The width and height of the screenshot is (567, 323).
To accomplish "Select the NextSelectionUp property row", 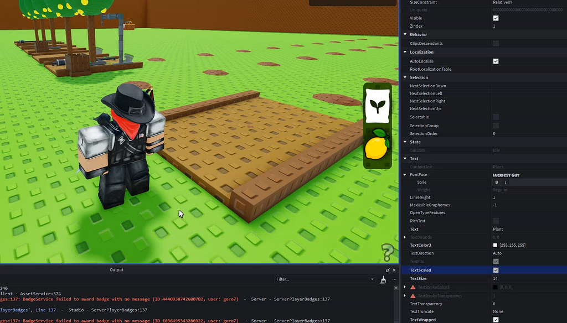I will [x=484, y=109].
